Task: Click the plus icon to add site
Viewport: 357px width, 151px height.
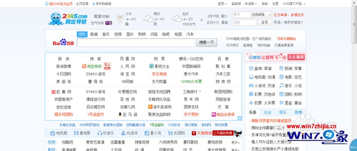Action: pyautogui.click(x=240, y=118)
